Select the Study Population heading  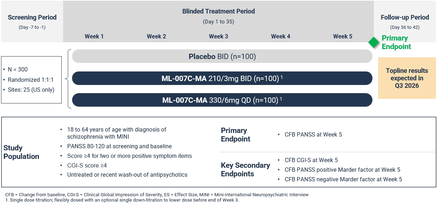click(21, 152)
